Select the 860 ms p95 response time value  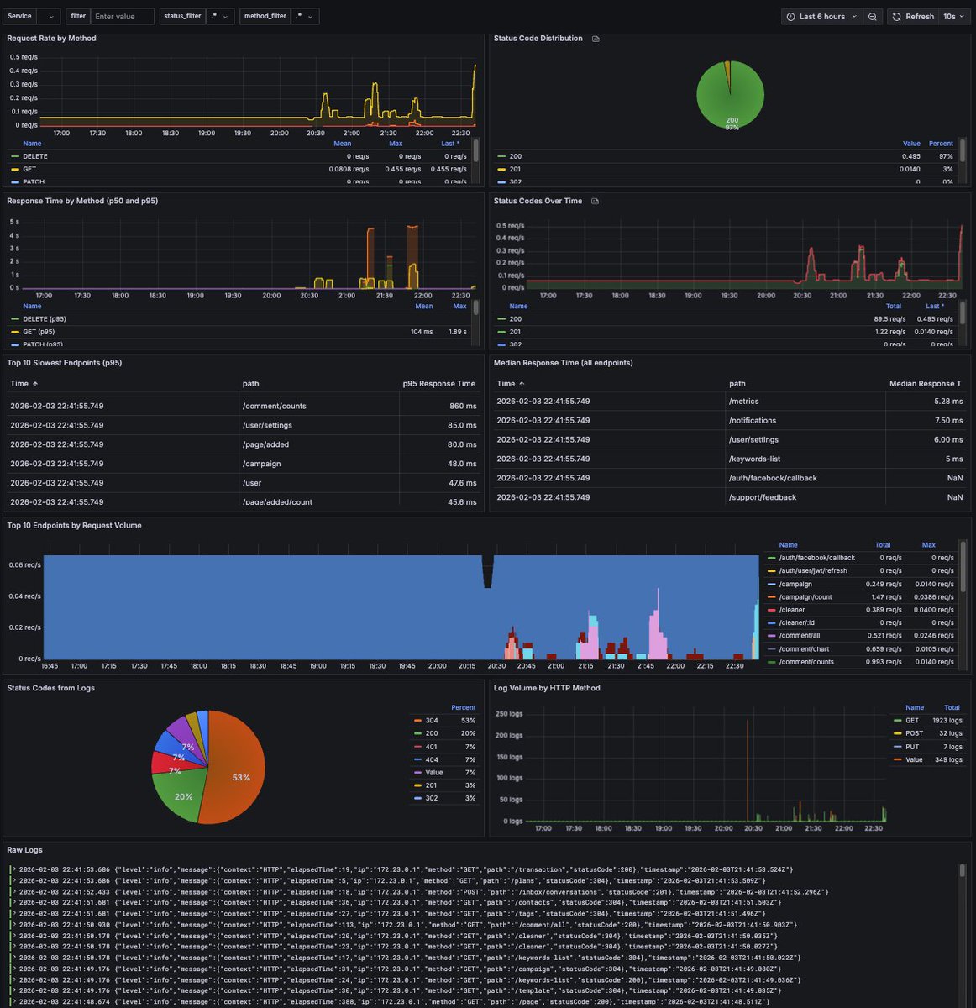[463, 406]
